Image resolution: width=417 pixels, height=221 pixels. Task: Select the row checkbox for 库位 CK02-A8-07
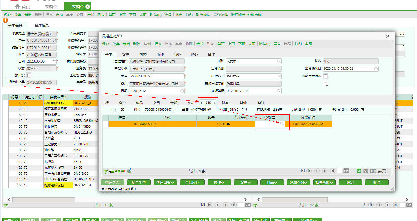coord(105,124)
